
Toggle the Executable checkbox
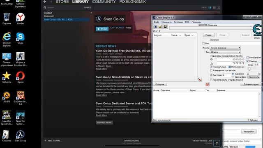coord(230,67)
